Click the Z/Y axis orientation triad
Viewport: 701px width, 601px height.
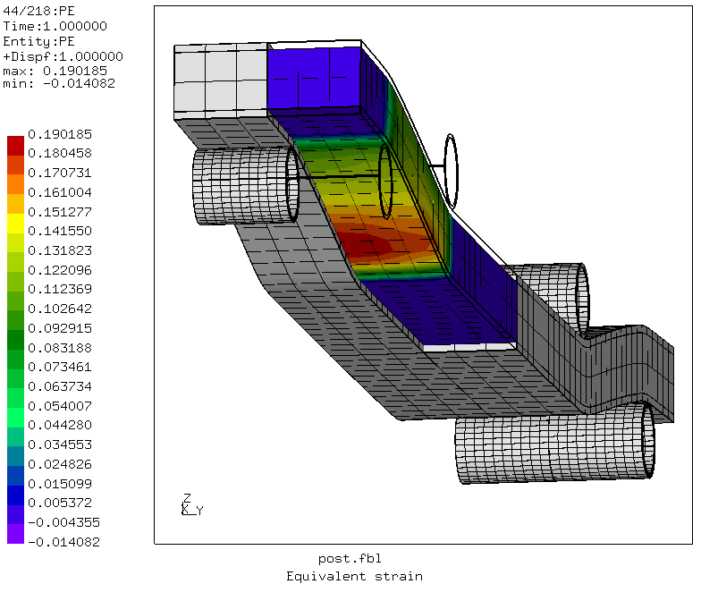[192, 504]
